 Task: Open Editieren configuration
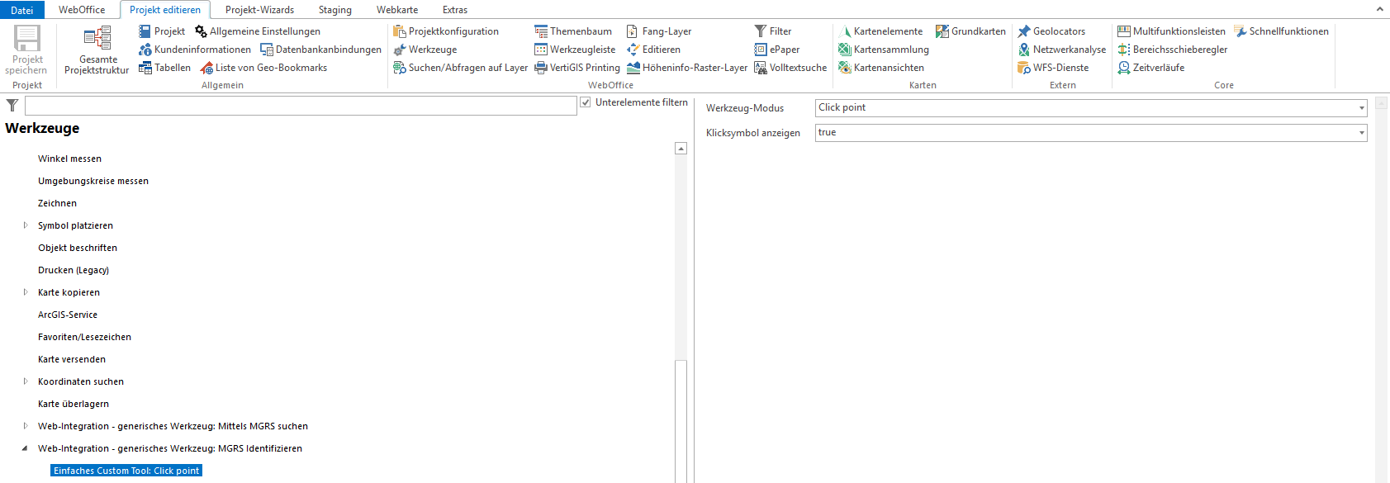coord(653,50)
